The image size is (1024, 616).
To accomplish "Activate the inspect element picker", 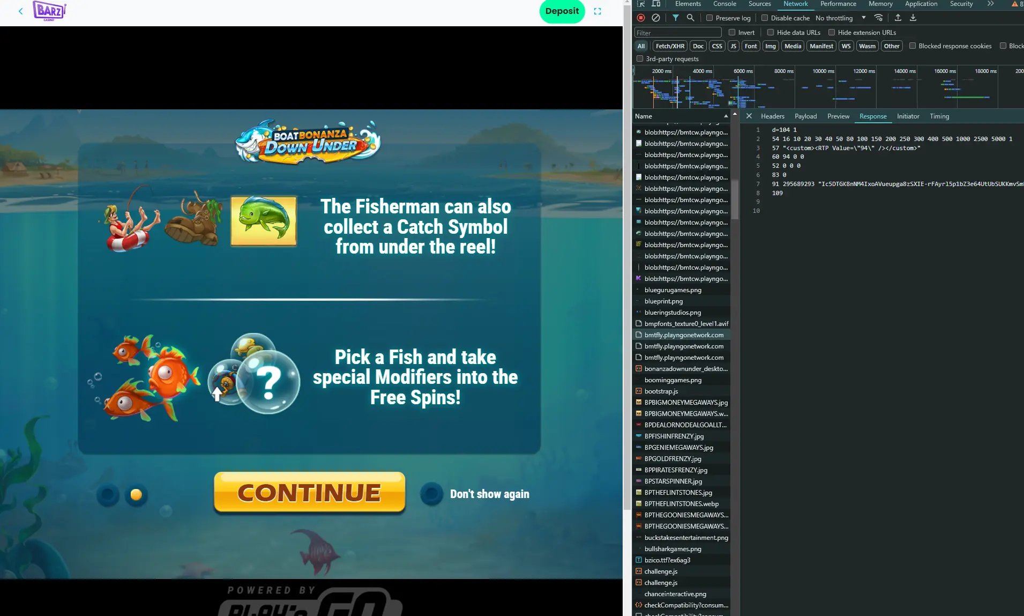I will tap(641, 4).
